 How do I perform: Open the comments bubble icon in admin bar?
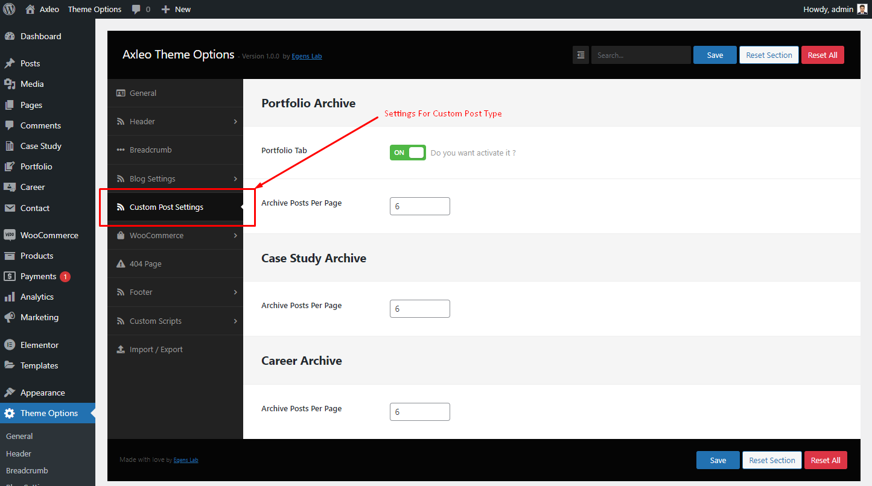point(136,10)
